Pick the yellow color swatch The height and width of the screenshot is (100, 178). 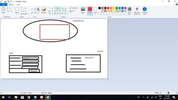[x=114, y=8]
